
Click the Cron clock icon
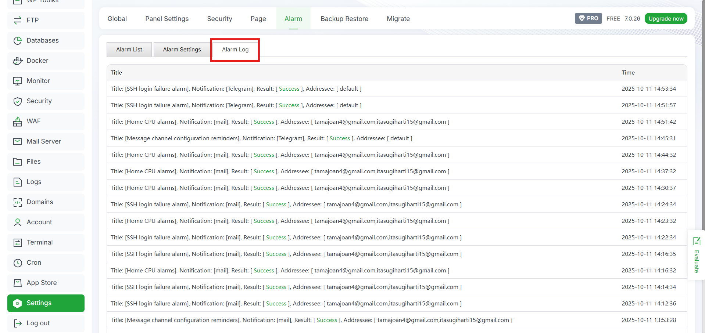[x=17, y=263]
